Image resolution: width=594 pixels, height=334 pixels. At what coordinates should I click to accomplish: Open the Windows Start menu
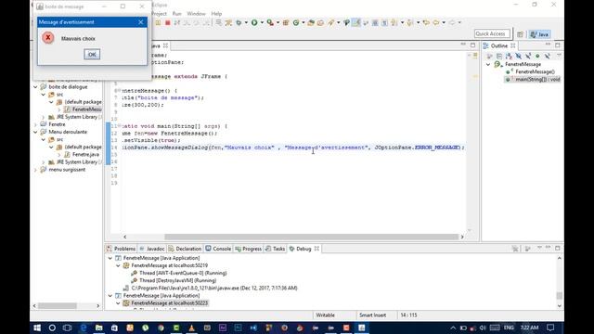pyautogui.click(x=37, y=328)
